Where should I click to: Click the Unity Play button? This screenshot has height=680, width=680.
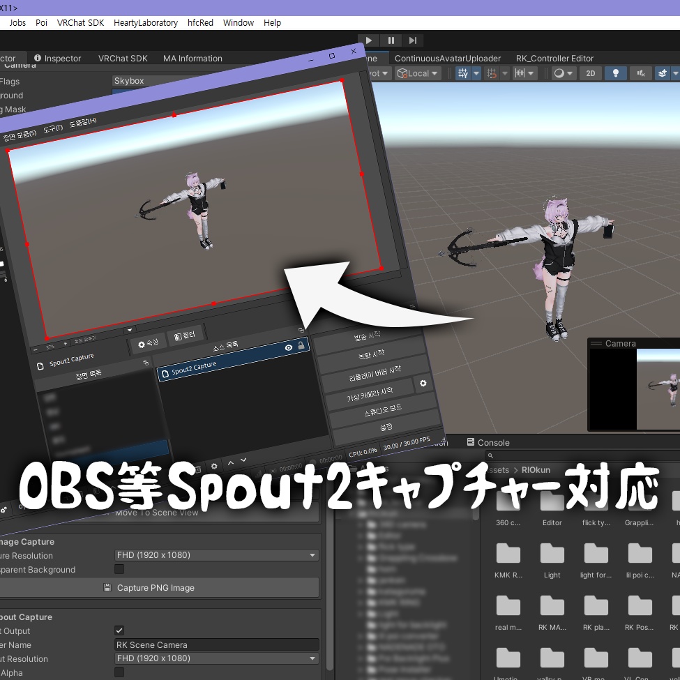coord(369,40)
